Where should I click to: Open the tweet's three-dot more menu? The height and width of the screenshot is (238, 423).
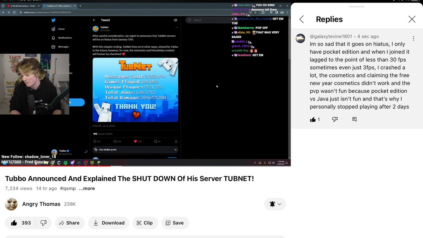click(x=177, y=27)
